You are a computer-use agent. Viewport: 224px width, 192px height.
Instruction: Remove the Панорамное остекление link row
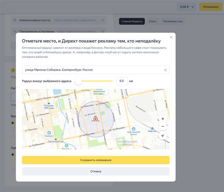(103, 31)
